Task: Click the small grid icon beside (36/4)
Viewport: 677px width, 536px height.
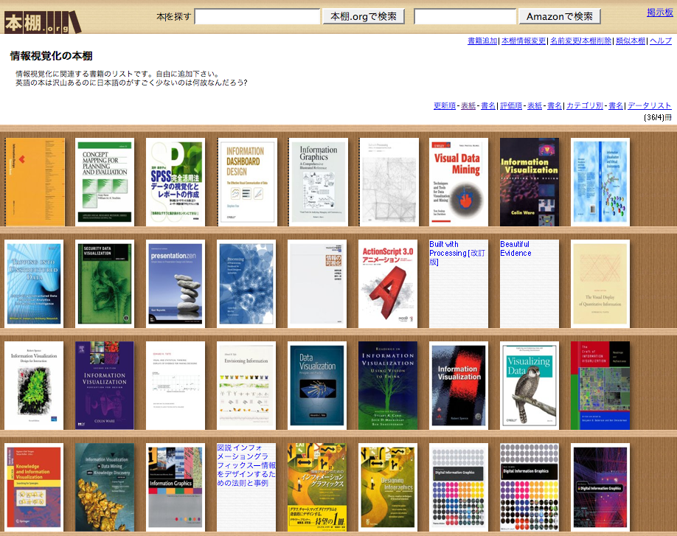Action: point(668,117)
